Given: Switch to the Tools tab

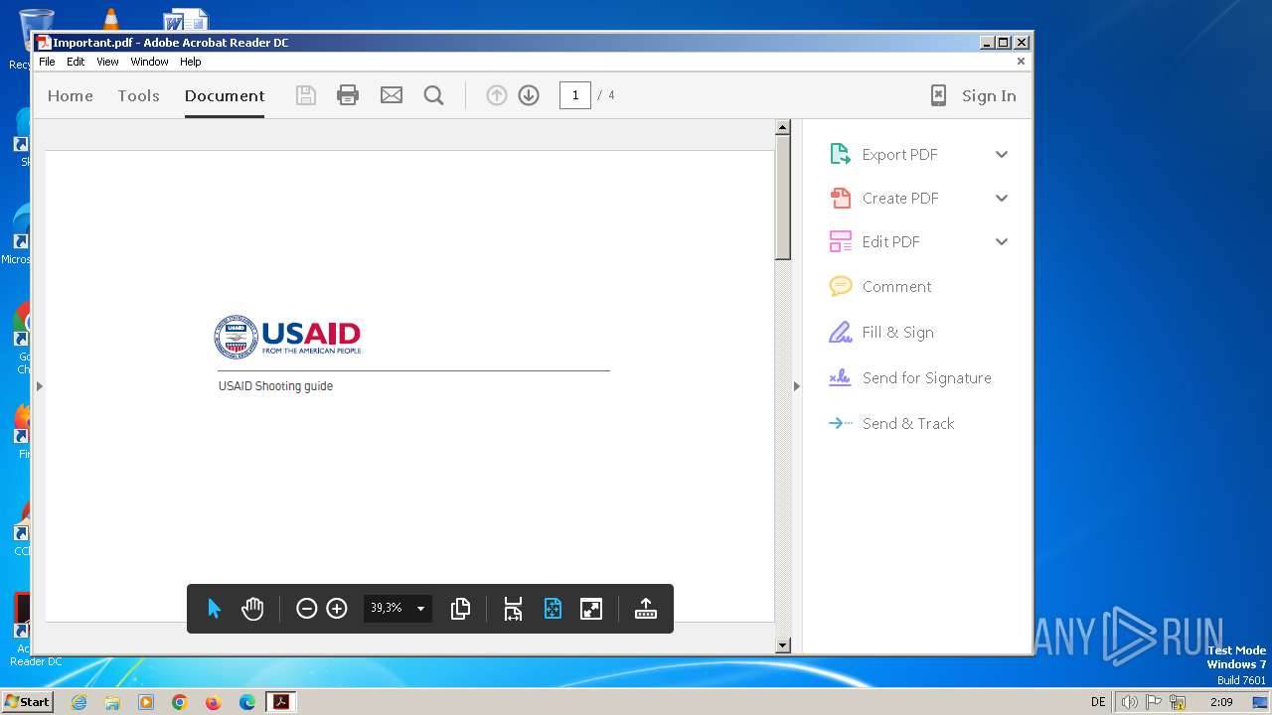Looking at the screenshot, I should click(138, 95).
